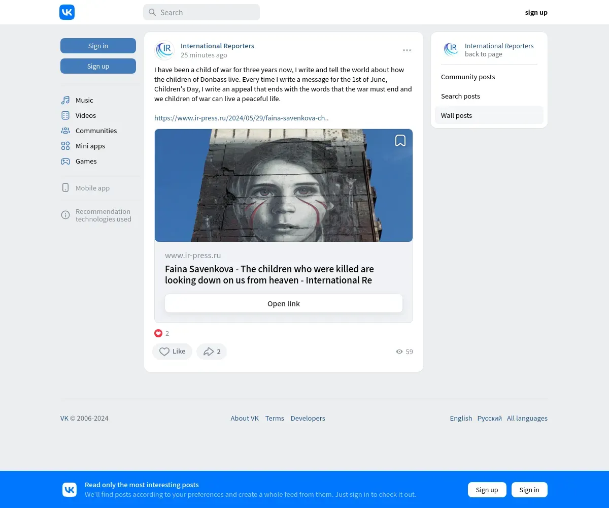Select the Search posts tab
The width and height of the screenshot is (609, 508).
point(489,96)
